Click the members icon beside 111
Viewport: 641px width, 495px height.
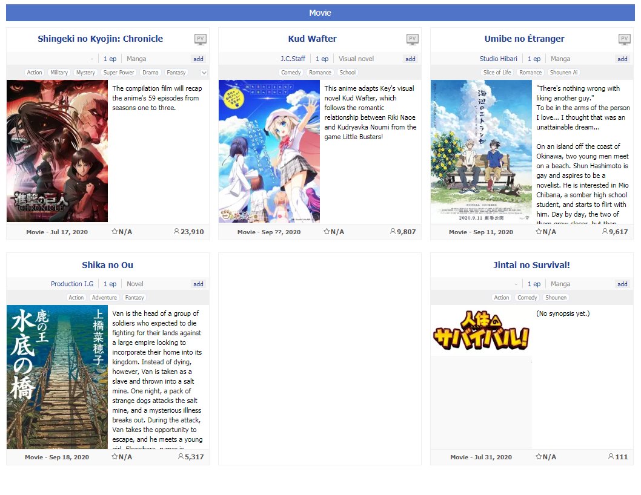click(x=611, y=457)
